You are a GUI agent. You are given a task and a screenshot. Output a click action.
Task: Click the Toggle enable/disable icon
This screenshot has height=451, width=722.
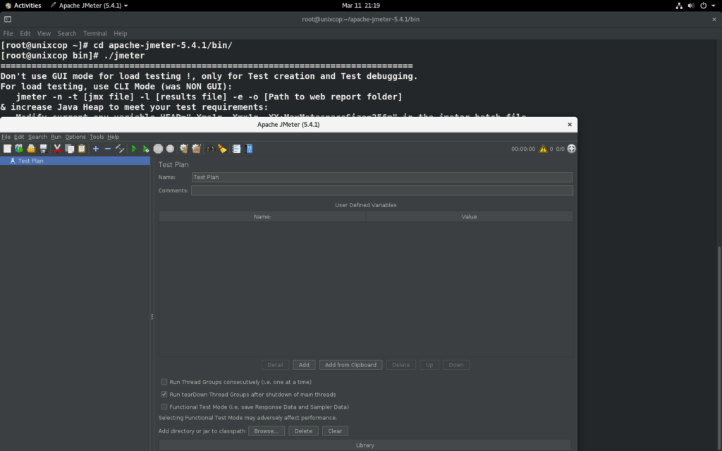pos(120,149)
